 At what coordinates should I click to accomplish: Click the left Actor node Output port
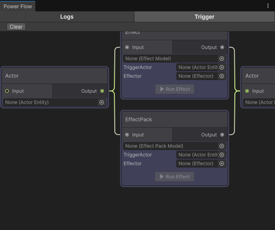coord(102,91)
